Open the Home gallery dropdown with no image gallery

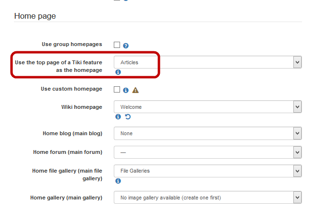(x=207, y=197)
